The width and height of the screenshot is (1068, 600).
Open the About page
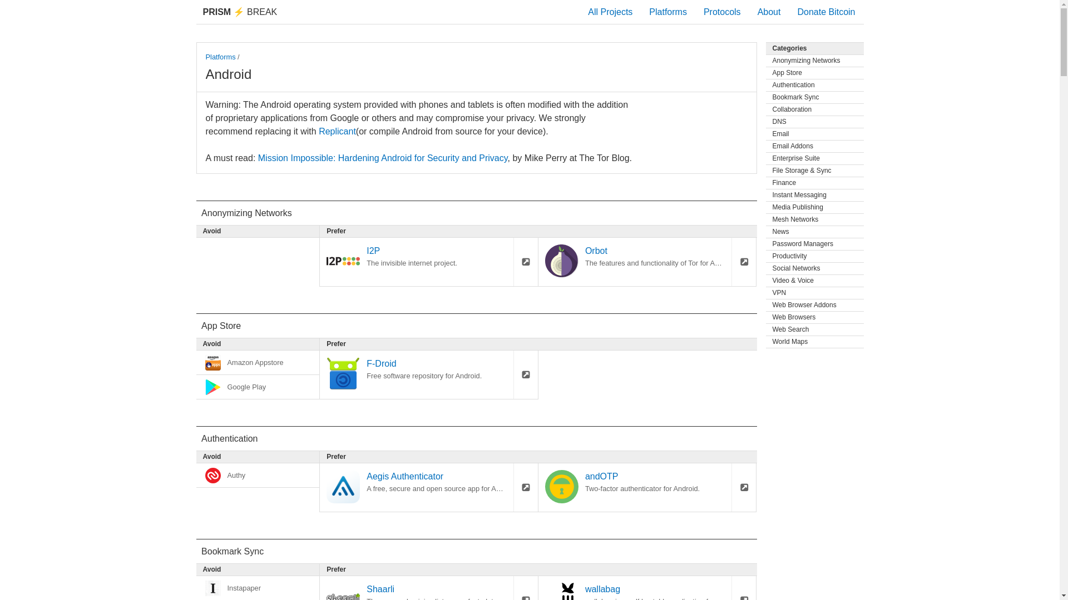pos(768,12)
